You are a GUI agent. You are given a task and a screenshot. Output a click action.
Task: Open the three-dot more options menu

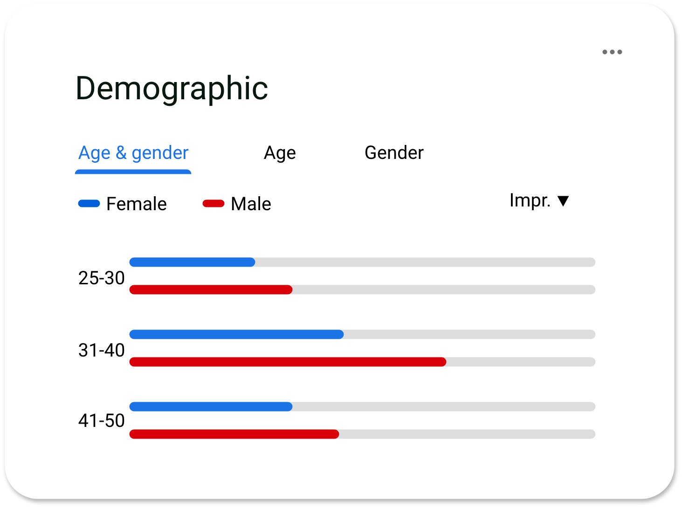coord(612,52)
